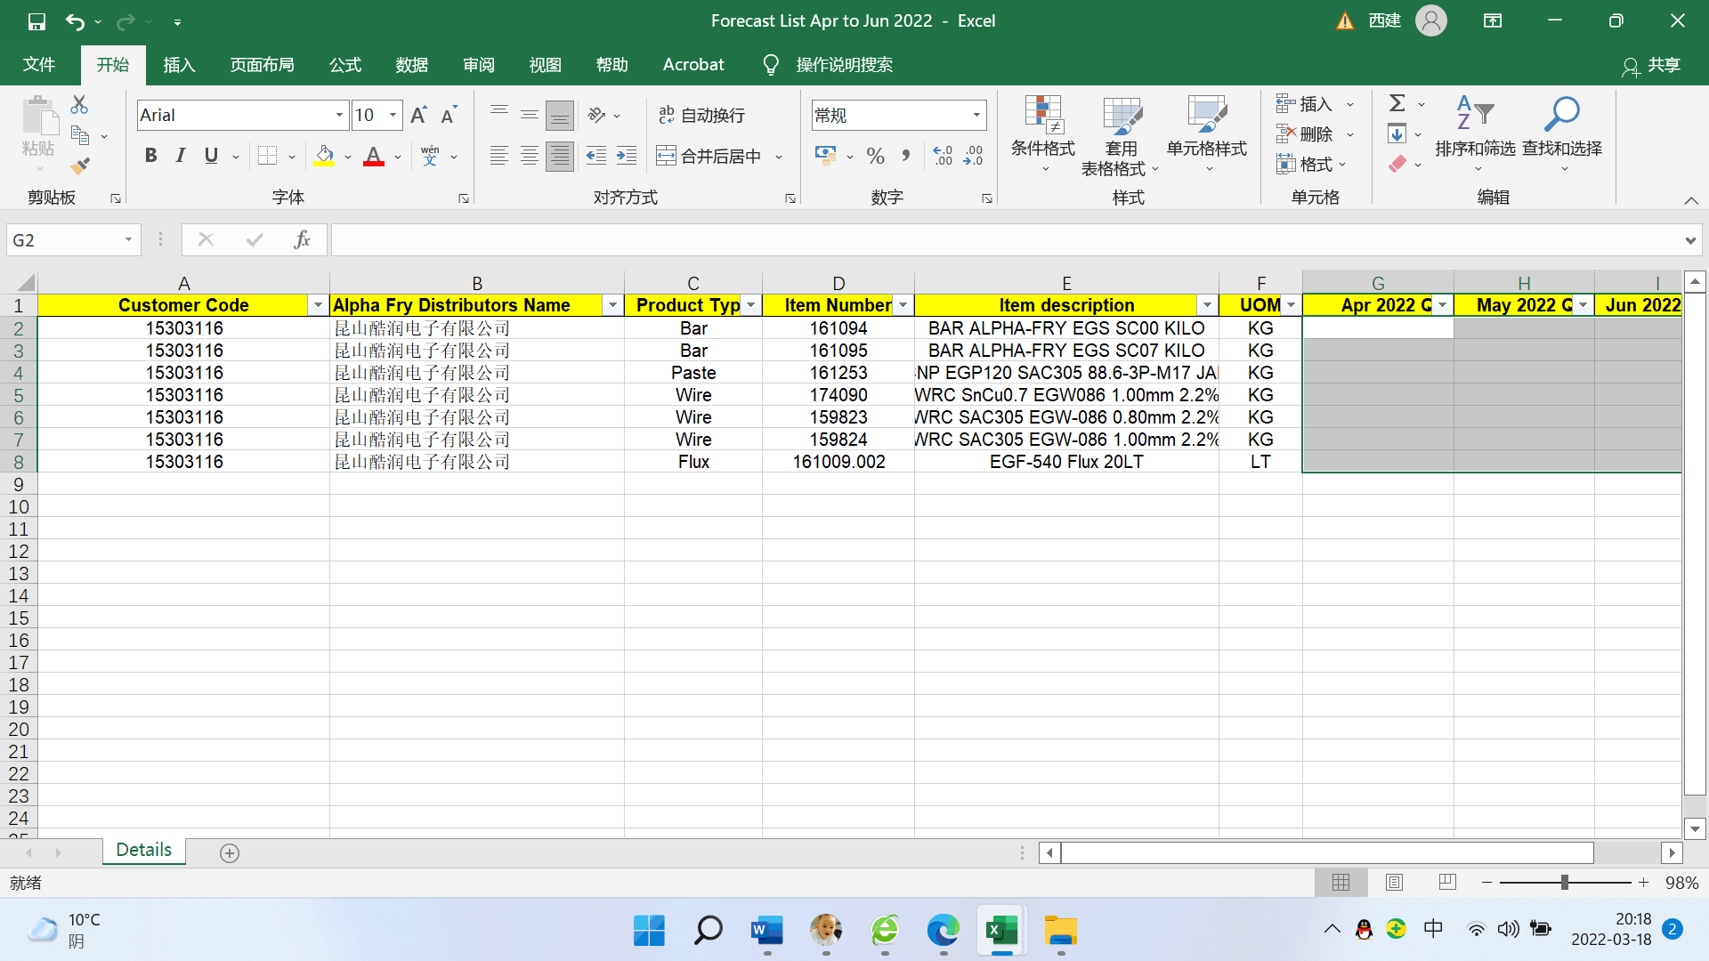
Task: Click the increase decimal icon
Action: pyautogui.click(x=943, y=156)
